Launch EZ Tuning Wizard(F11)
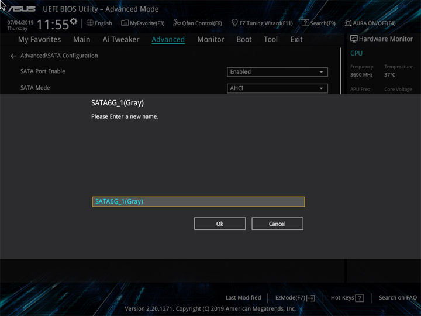Viewport: 421px width, 316px height. coord(262,23)
